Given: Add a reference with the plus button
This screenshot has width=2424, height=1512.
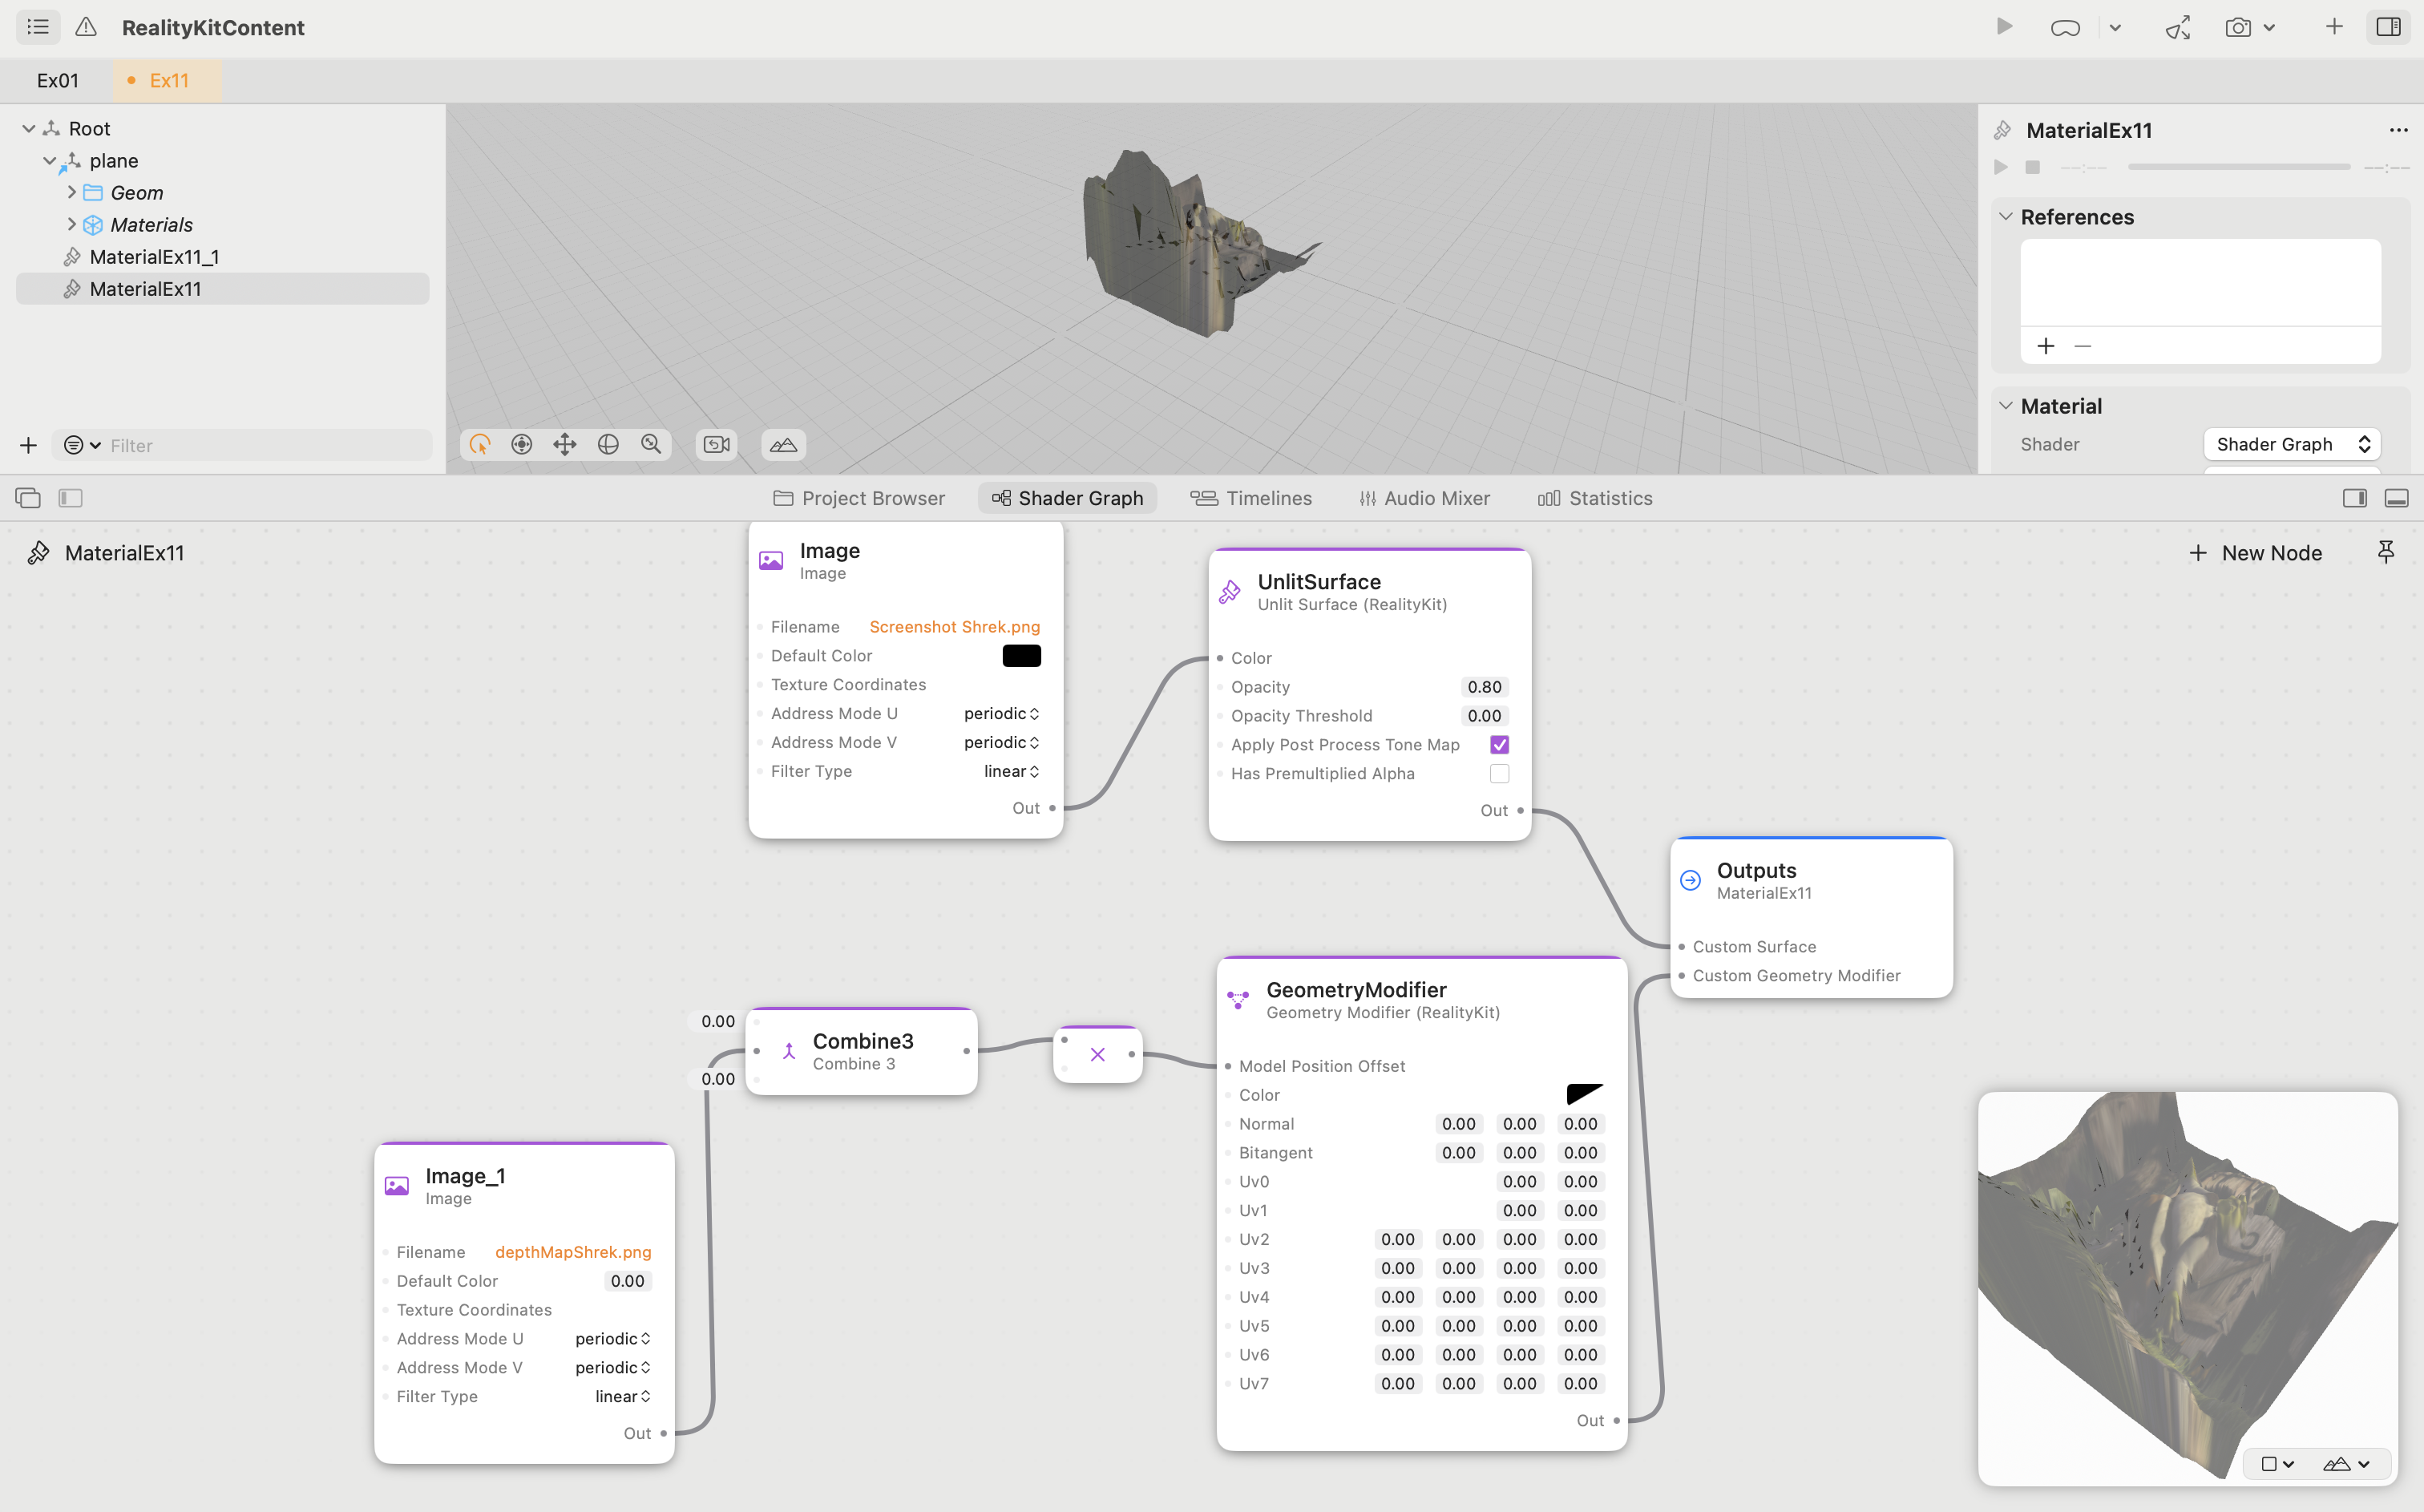Looking at the screenshot, I should 2046,346.
